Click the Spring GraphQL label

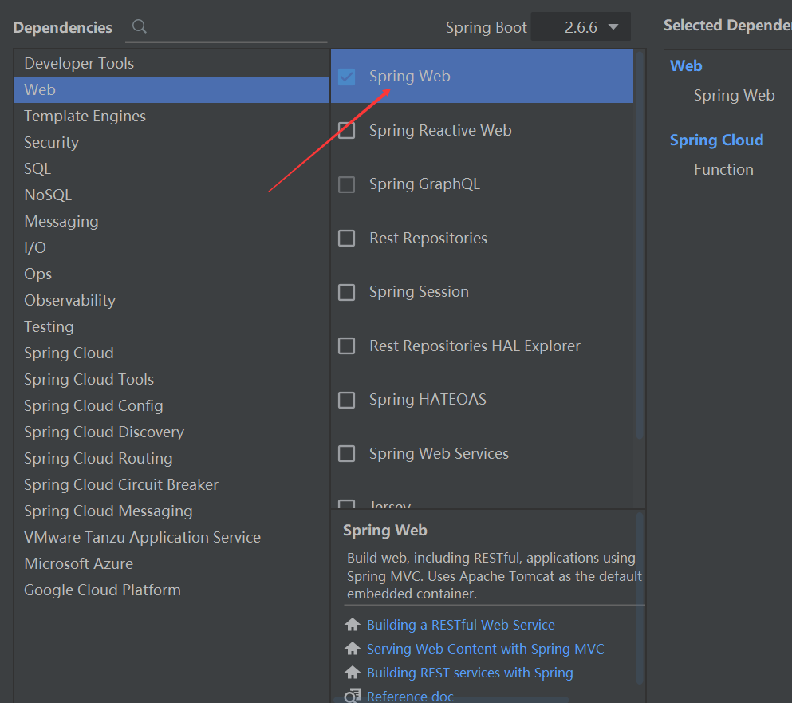point(424,184)
